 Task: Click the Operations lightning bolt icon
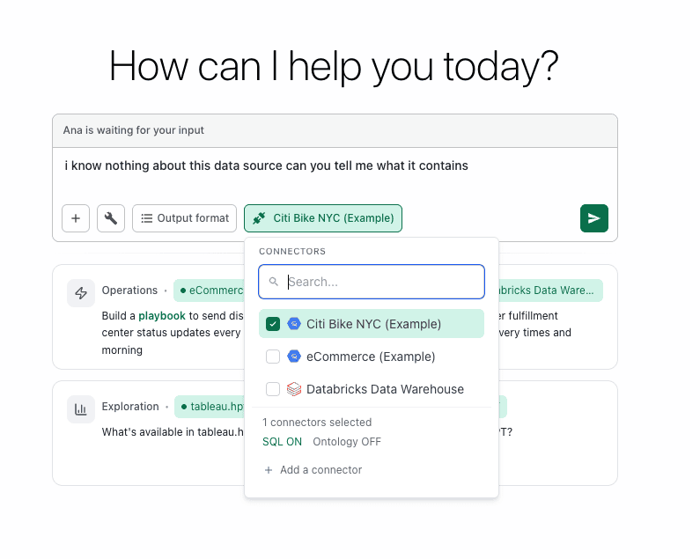81,293
